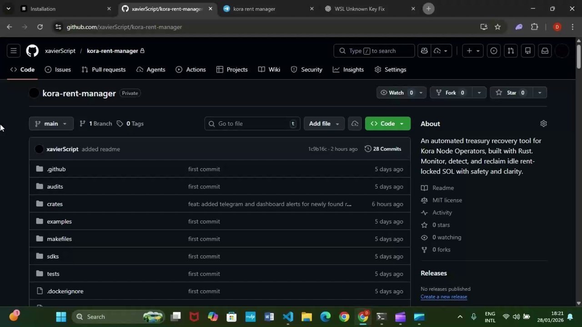
Task: Open the repository Settings tab
Action: pyautogui.click(x=390, y=69)
